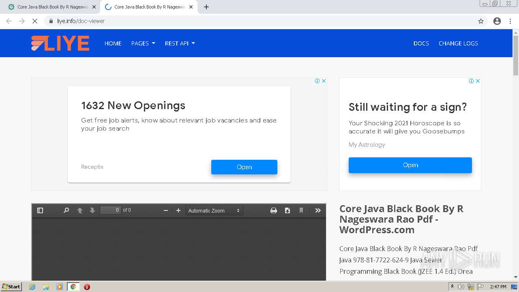Viewport: 519px width, 292px height.
Task: Click the LIYE logo
Action: point(60,43)
